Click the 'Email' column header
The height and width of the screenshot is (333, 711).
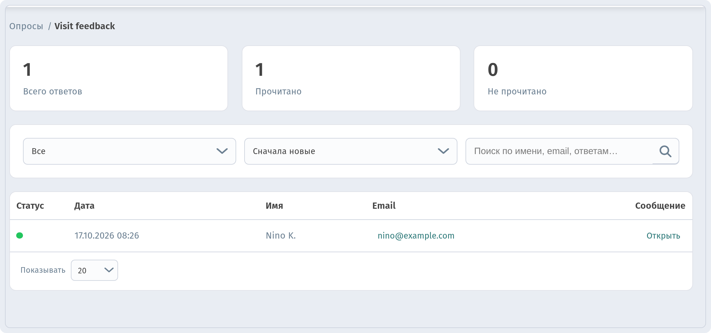[x=384, y=206]
